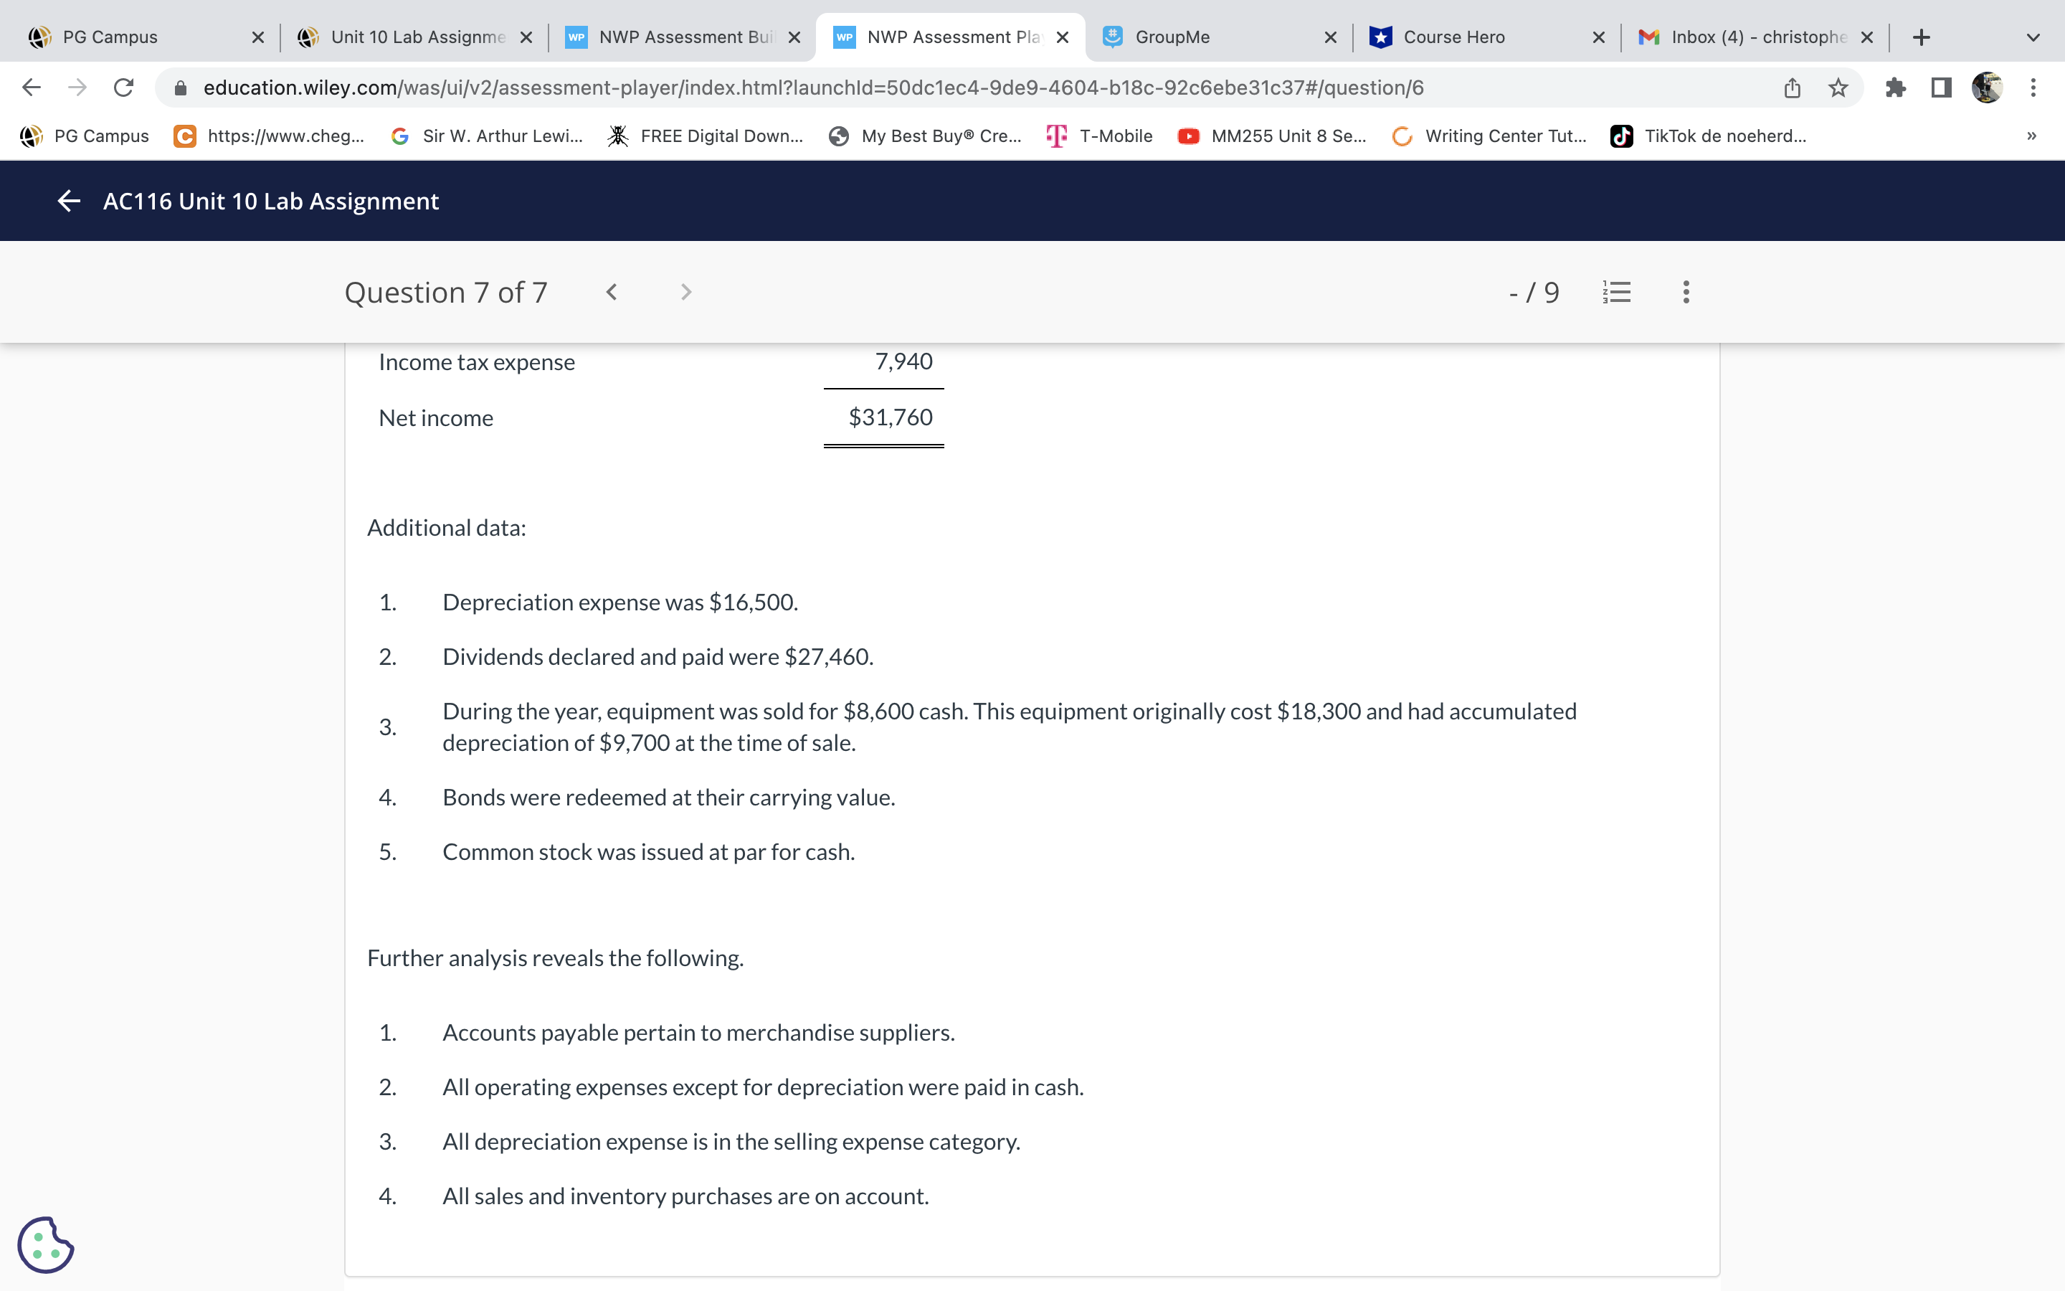Click the share page icon
Screen dimensions: 2065x1291
point(1792,87)
